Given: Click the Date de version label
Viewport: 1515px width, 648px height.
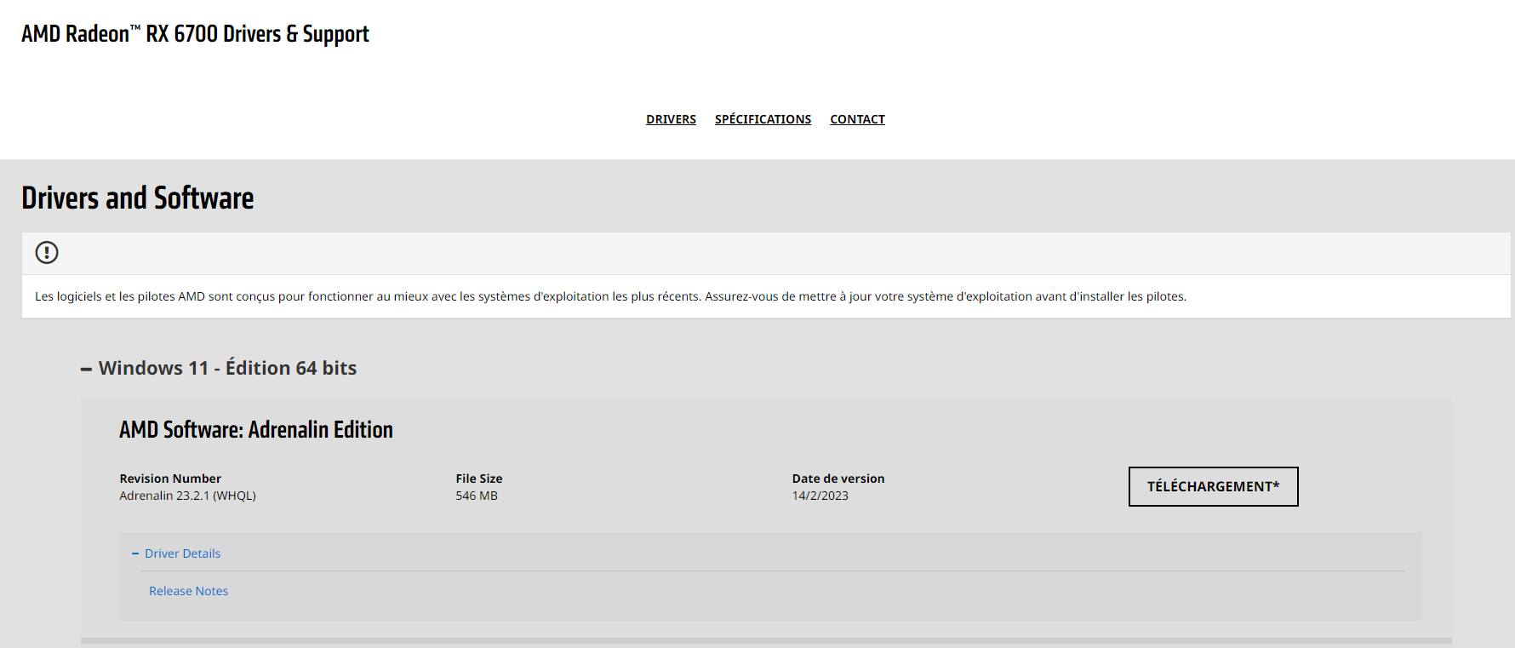Looking at the screenshot, I should [838, 479].
